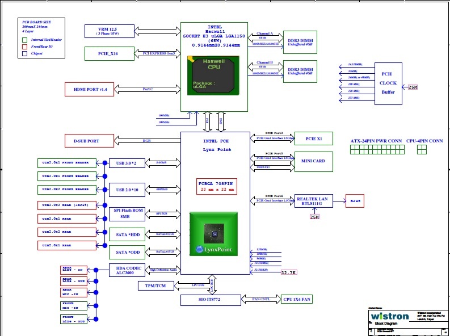This screenshot has height=336, width=450.
Task: Select the CPU 1X4 FAN block
Action: 296,299
